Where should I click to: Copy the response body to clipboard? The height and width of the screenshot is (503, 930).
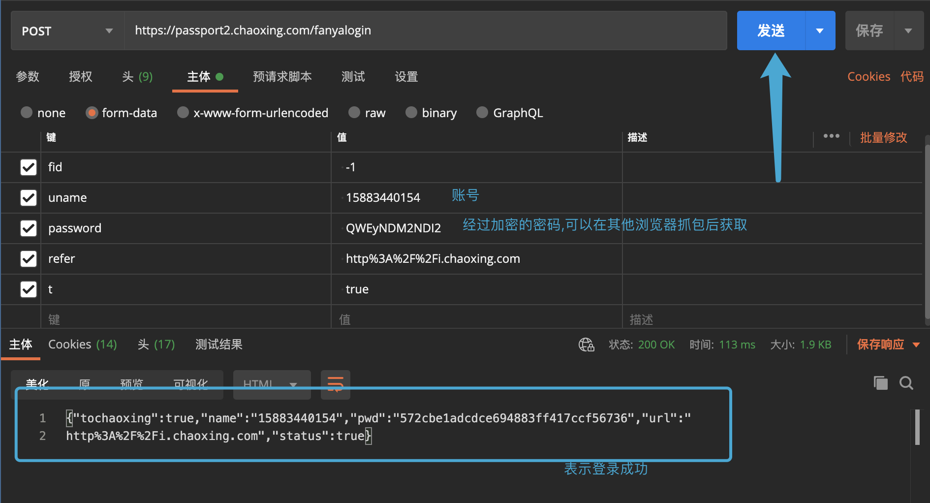[880, 383]
